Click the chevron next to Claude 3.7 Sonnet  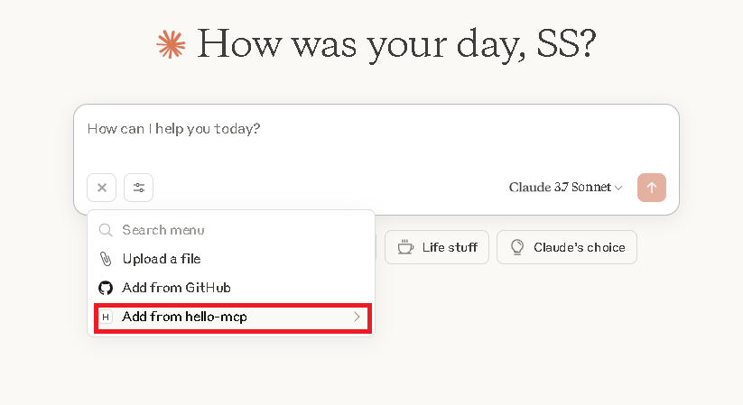618,188
